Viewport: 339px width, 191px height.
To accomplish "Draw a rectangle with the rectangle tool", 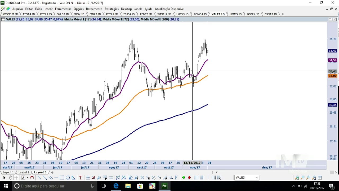I will (62, 178).
